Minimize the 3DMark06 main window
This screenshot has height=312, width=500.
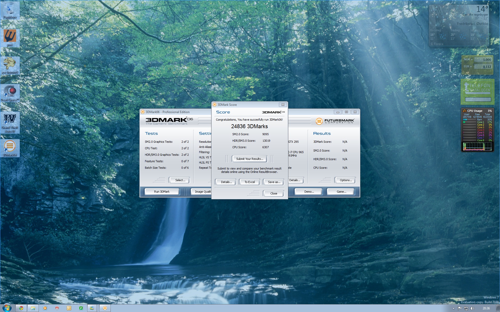tap(338, 112)
